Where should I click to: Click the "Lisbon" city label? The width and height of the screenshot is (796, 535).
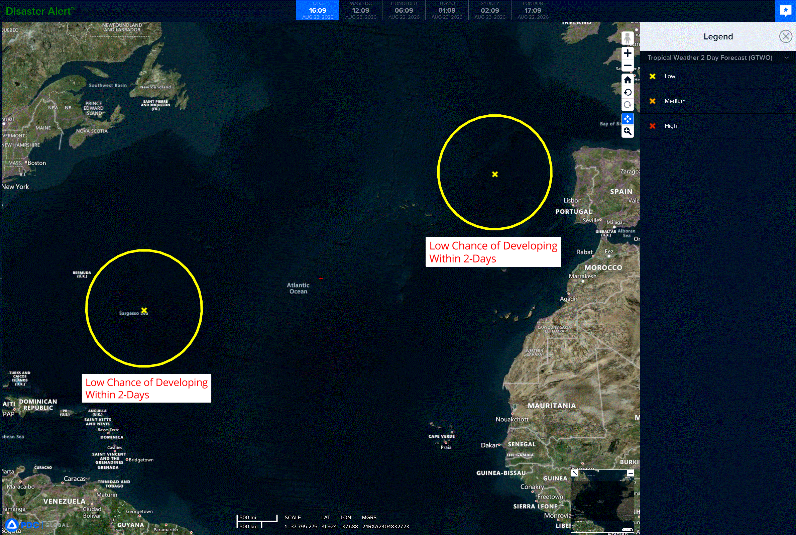tap(572, 201)
